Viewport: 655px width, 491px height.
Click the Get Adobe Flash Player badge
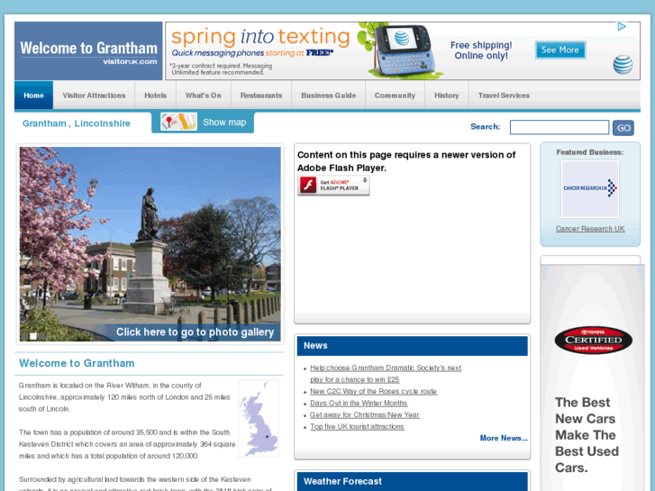pyautogui.click(x=333, y=185)
